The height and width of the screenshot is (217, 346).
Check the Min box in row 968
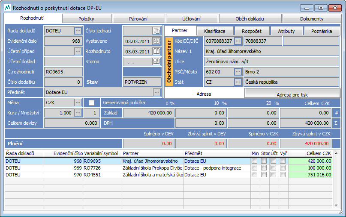pos(255,161)
